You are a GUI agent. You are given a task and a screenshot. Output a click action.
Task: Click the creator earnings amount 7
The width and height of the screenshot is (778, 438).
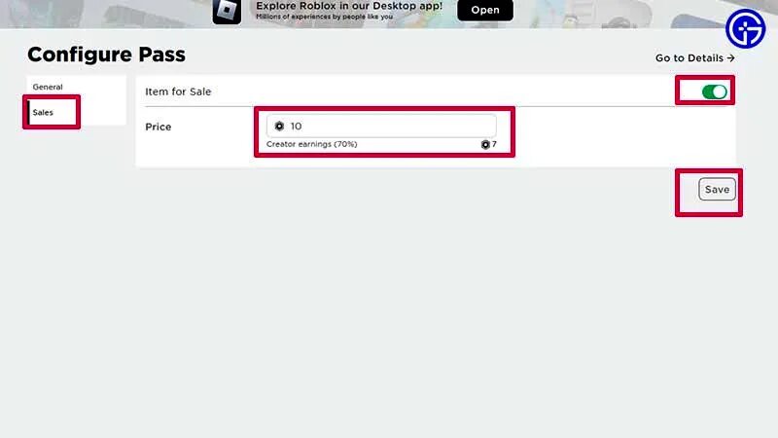[x=494, y=144]
